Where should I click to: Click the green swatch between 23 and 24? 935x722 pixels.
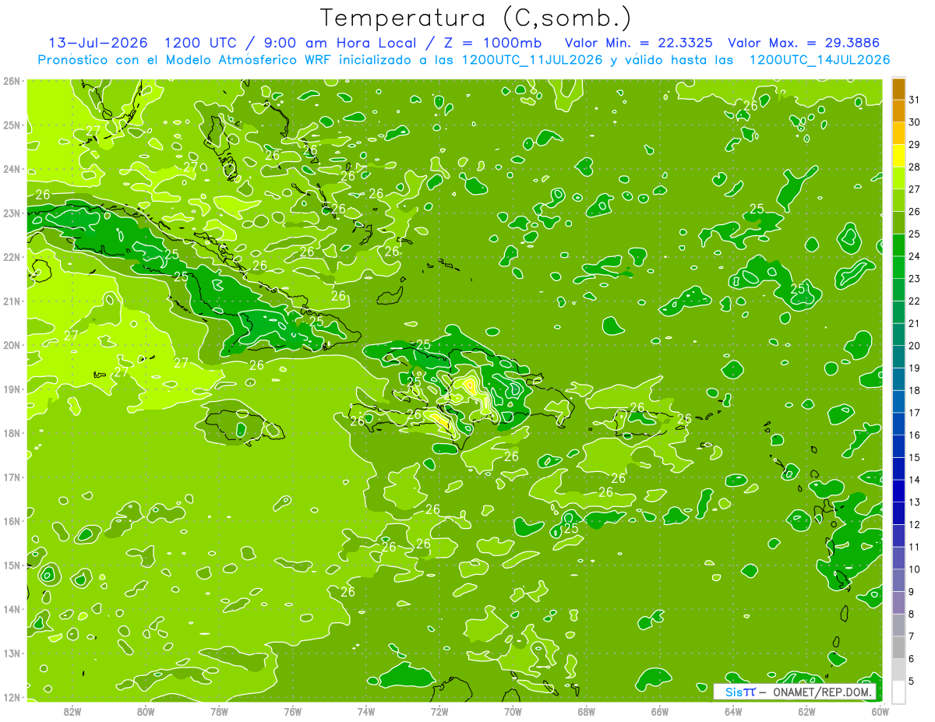point(898,267)
